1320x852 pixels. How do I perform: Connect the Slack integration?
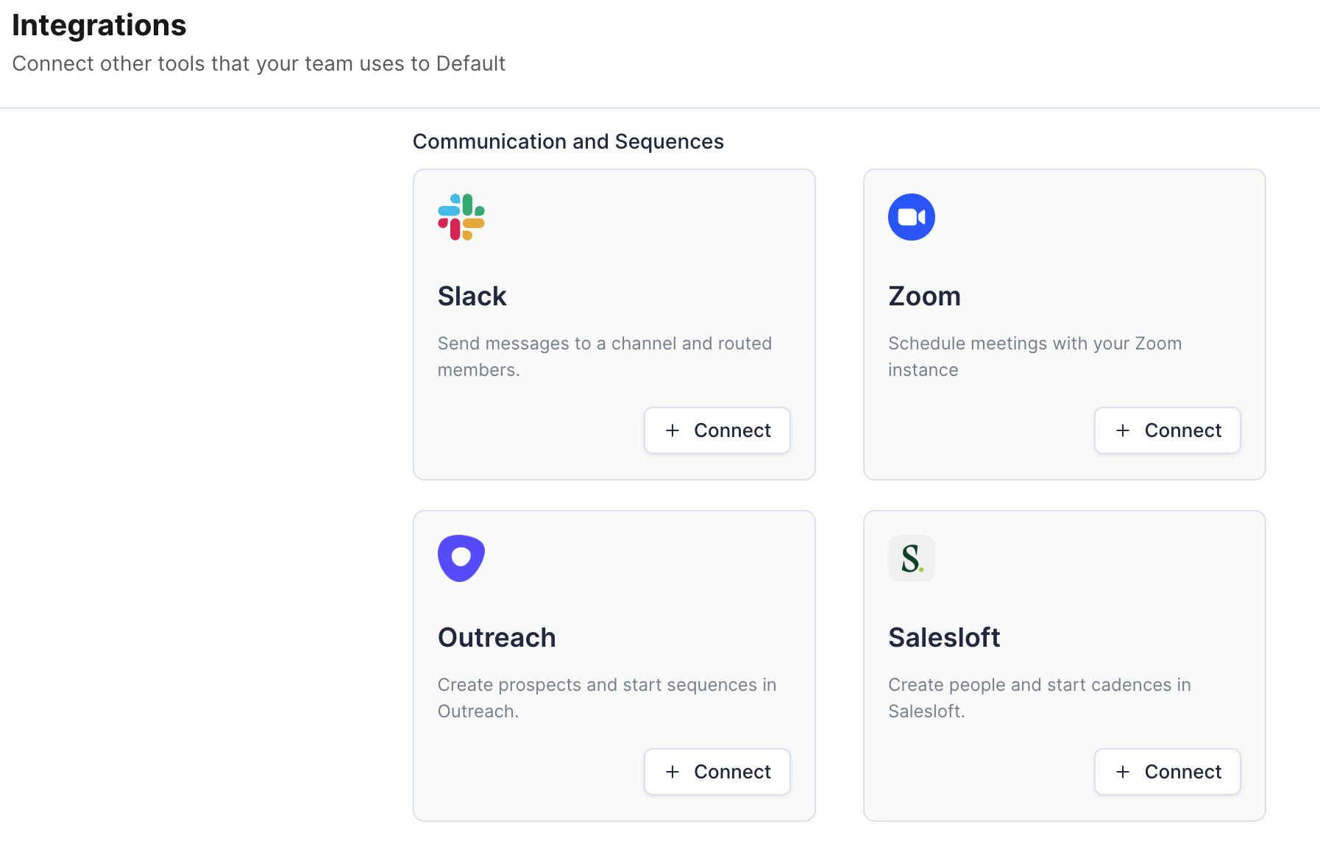pos(717,430)
